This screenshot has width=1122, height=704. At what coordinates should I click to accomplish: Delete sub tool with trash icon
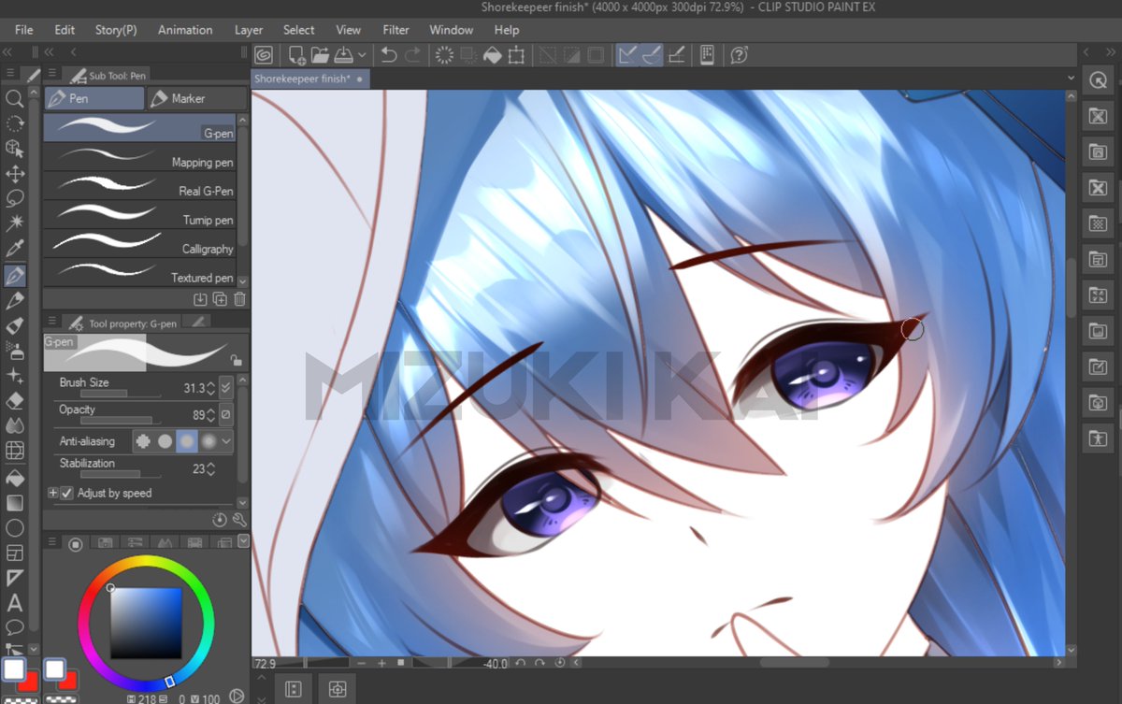239,299
